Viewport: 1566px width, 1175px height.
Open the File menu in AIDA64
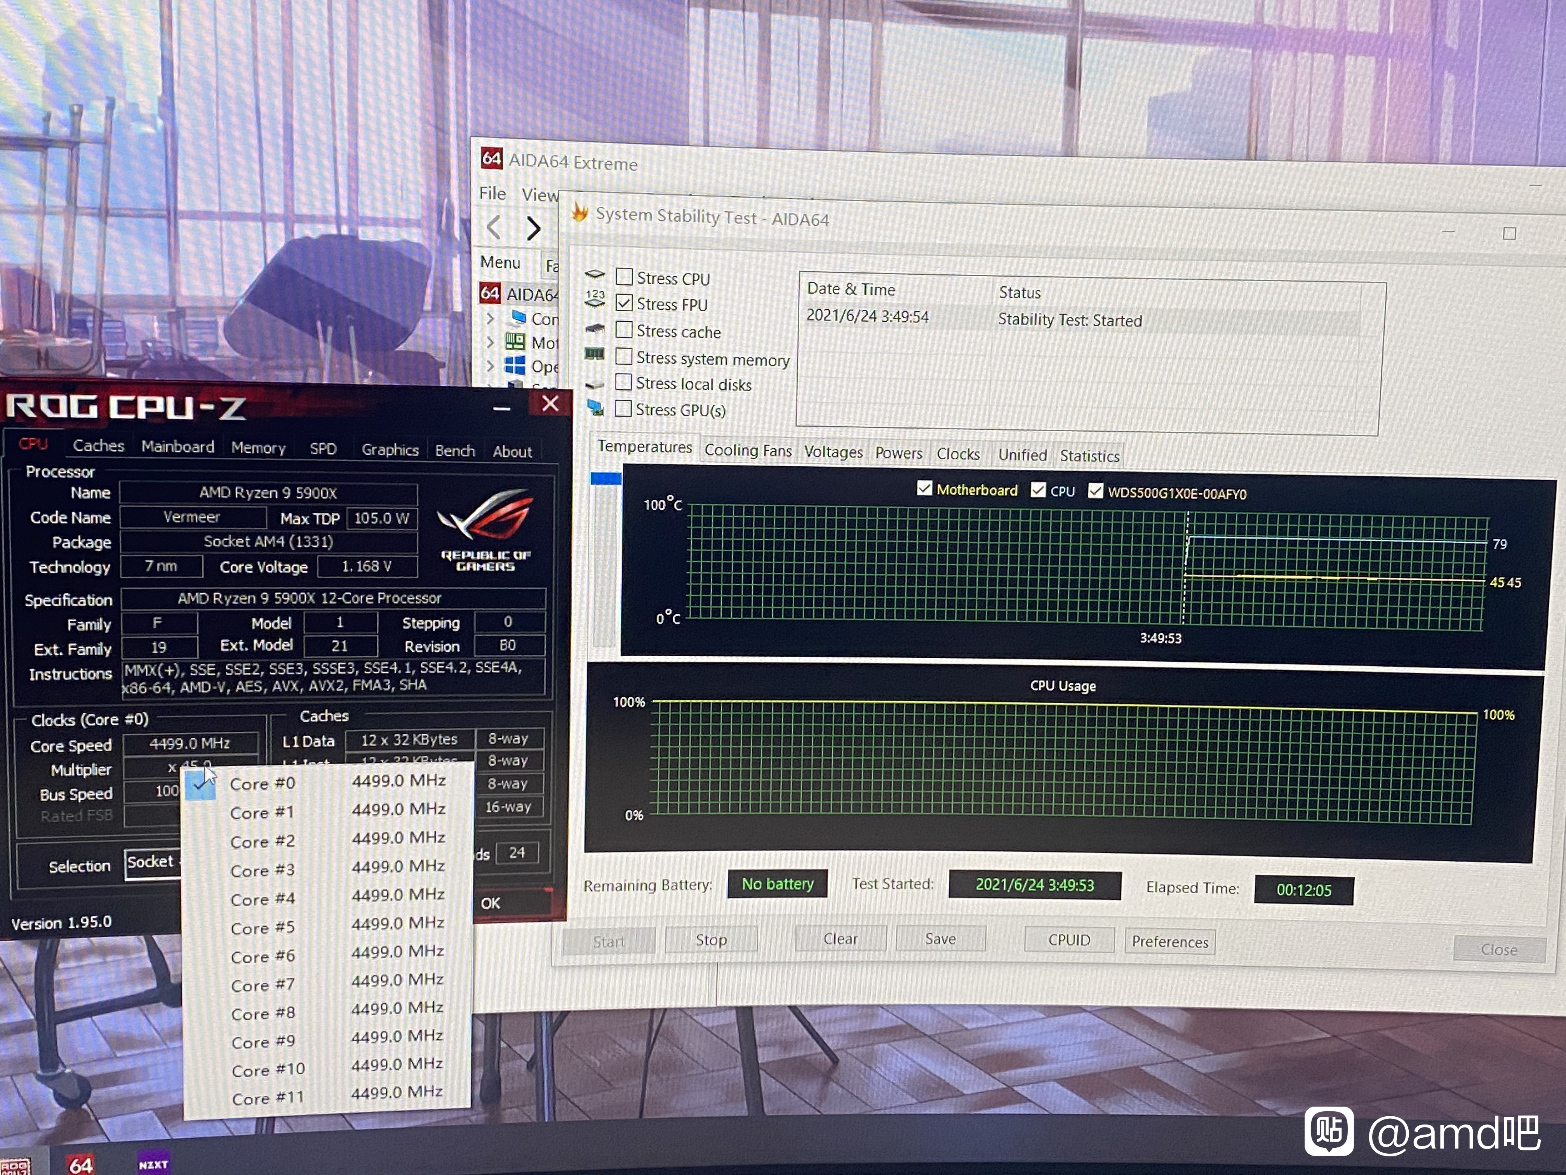(x=493, y=194)
